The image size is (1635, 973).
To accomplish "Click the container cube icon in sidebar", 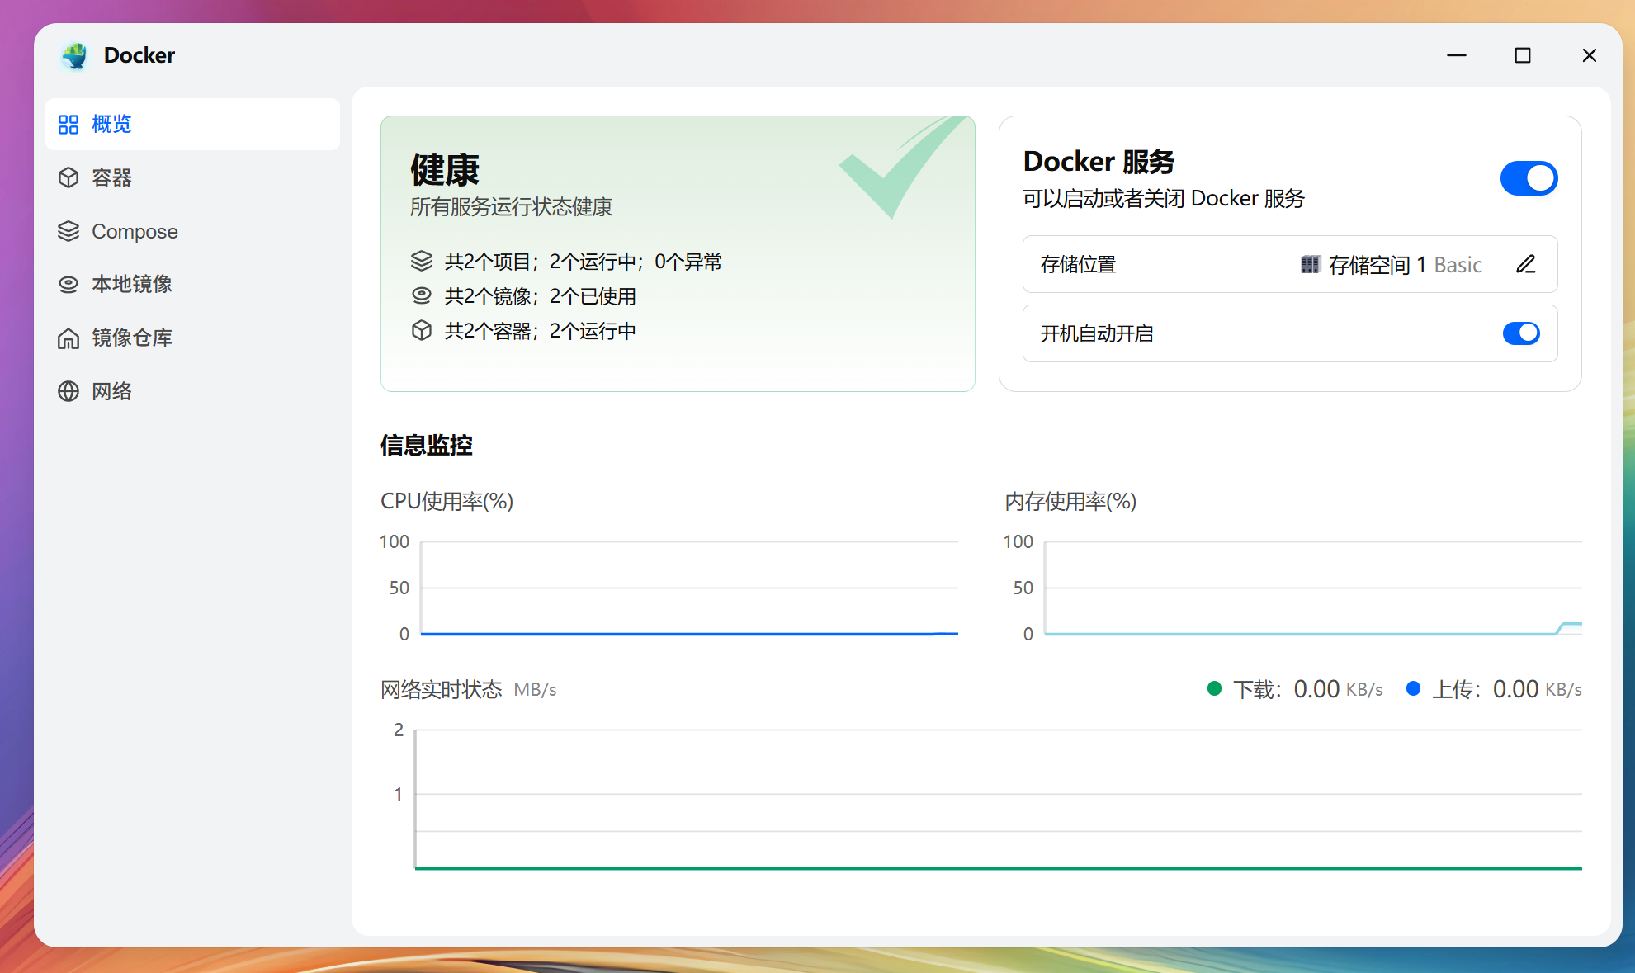I will point(69,177).
